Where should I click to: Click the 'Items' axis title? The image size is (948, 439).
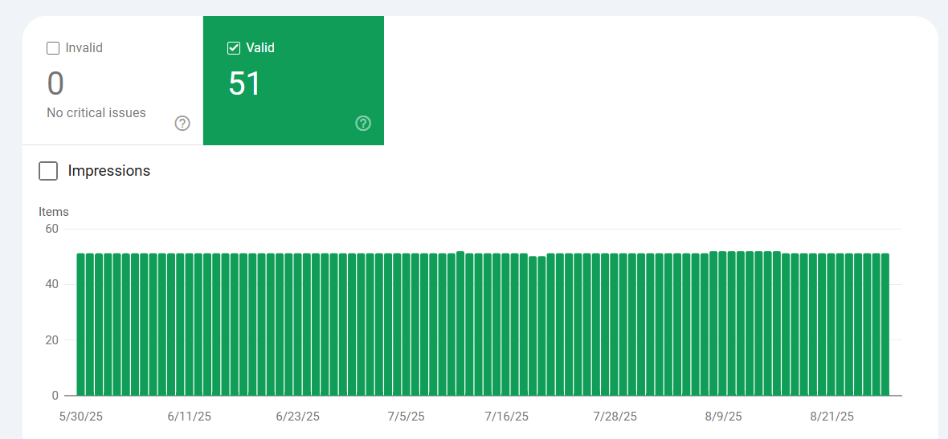[x=54, y=212]
